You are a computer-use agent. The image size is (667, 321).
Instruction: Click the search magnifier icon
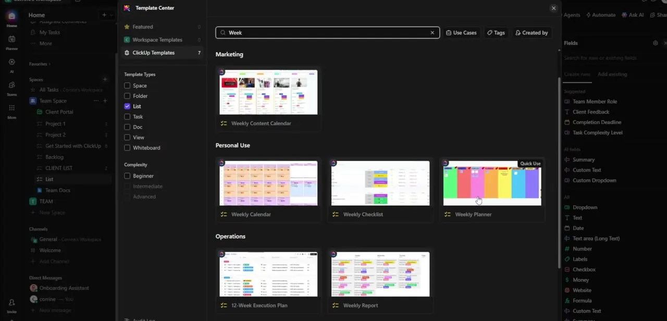coord(223,33)
